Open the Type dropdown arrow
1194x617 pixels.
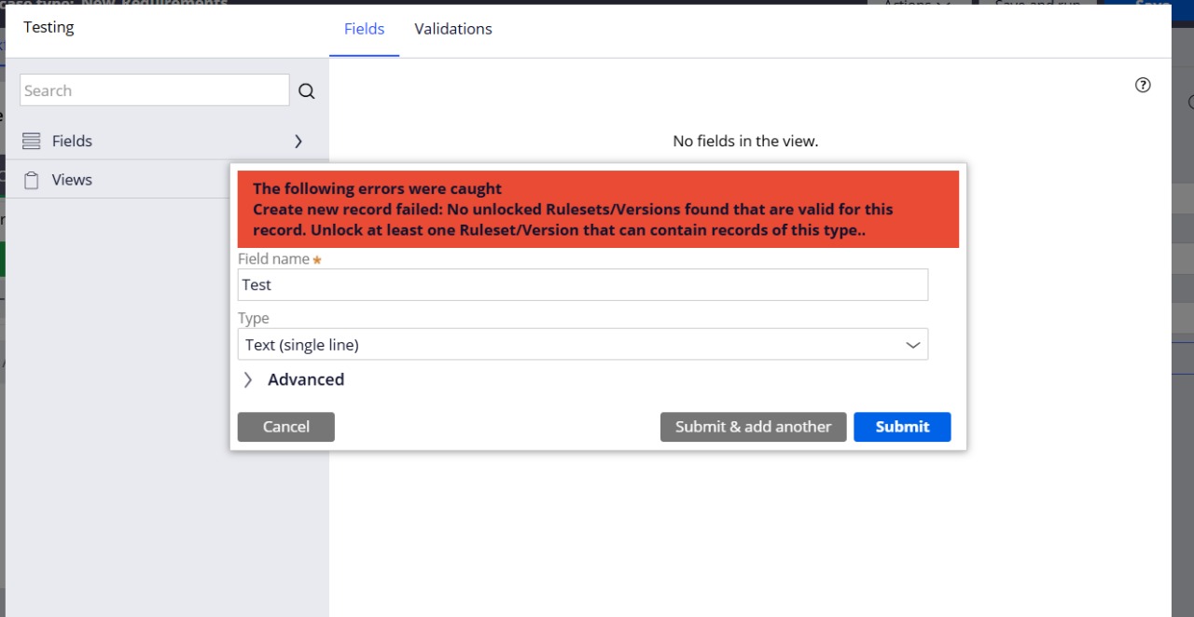pos(913,345)
